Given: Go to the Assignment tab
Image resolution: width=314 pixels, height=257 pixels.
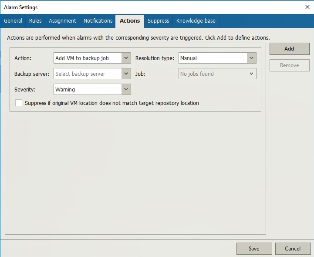Looking at the screenshot, I should pos(62,21).
